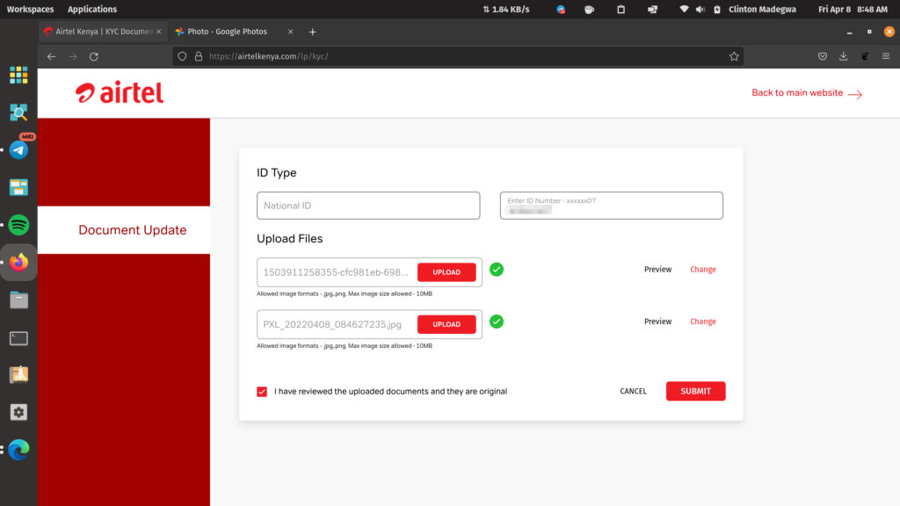900x506 pixels.
Task: Click the volume icon in top bar
Action: (x=700, y=9)
